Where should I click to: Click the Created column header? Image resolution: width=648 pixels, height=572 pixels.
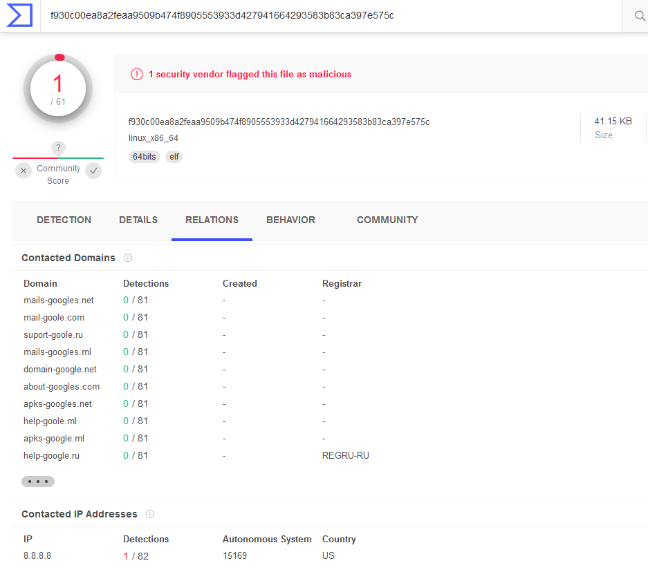tap(240, 283)
